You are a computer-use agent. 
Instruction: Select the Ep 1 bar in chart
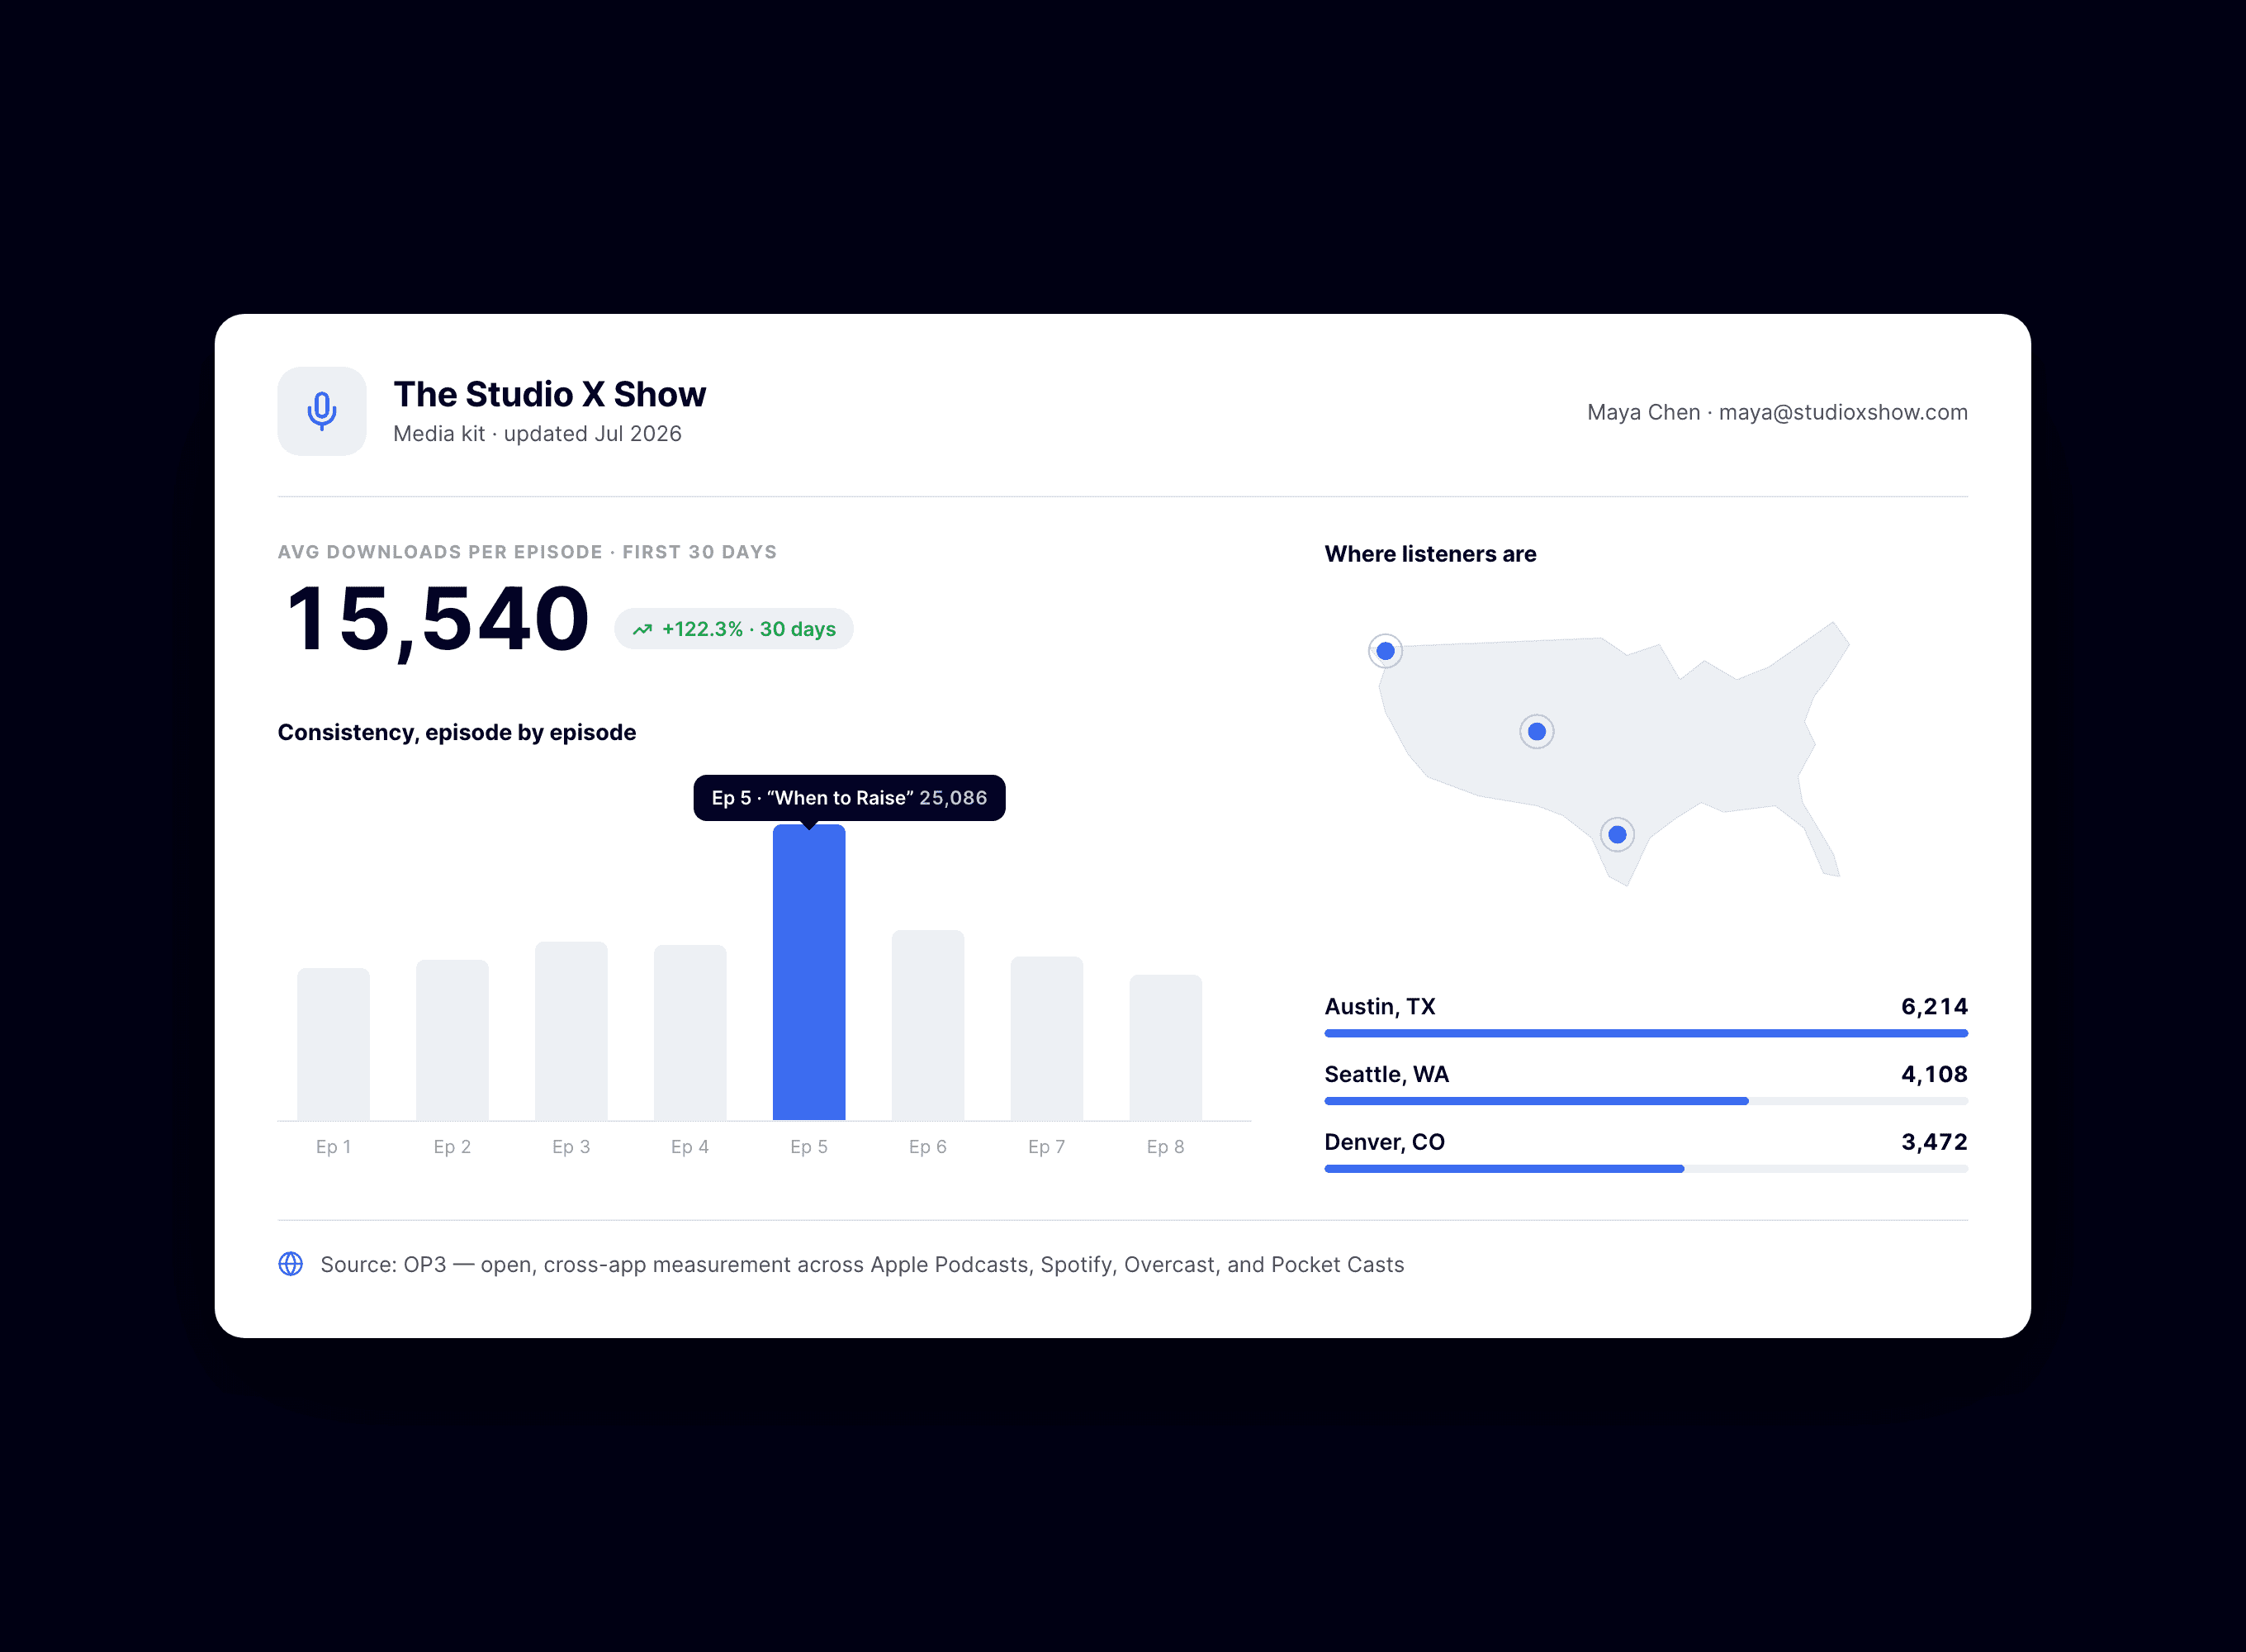[x=333, y=1044]
